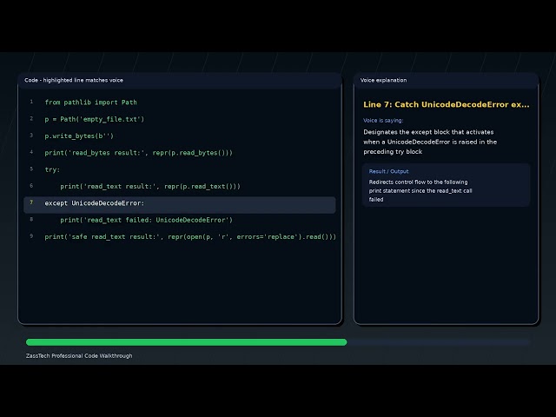Click line number 7 in gutter
The width and height of the screenshot is (556, 417).
[31, 202]
